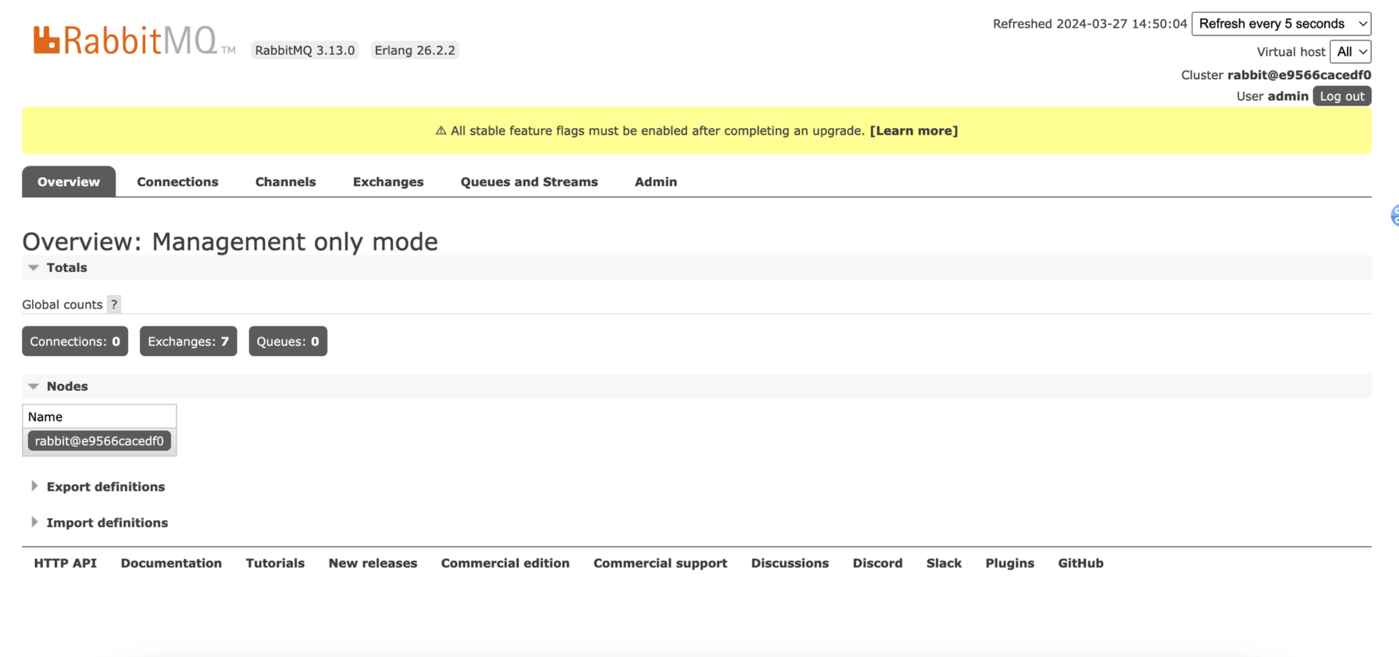Open the Plugins footer link
The image size is (1399, 657).
pyautogui.click(x=1009, y=563)
